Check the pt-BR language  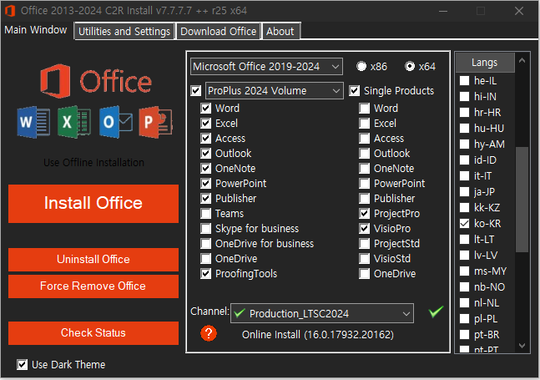pyautogui.click(x=465, y=335)
